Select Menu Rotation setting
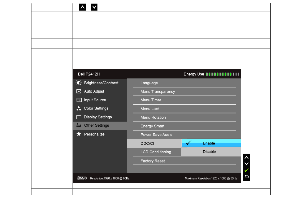281x198 pixels. 185,118
